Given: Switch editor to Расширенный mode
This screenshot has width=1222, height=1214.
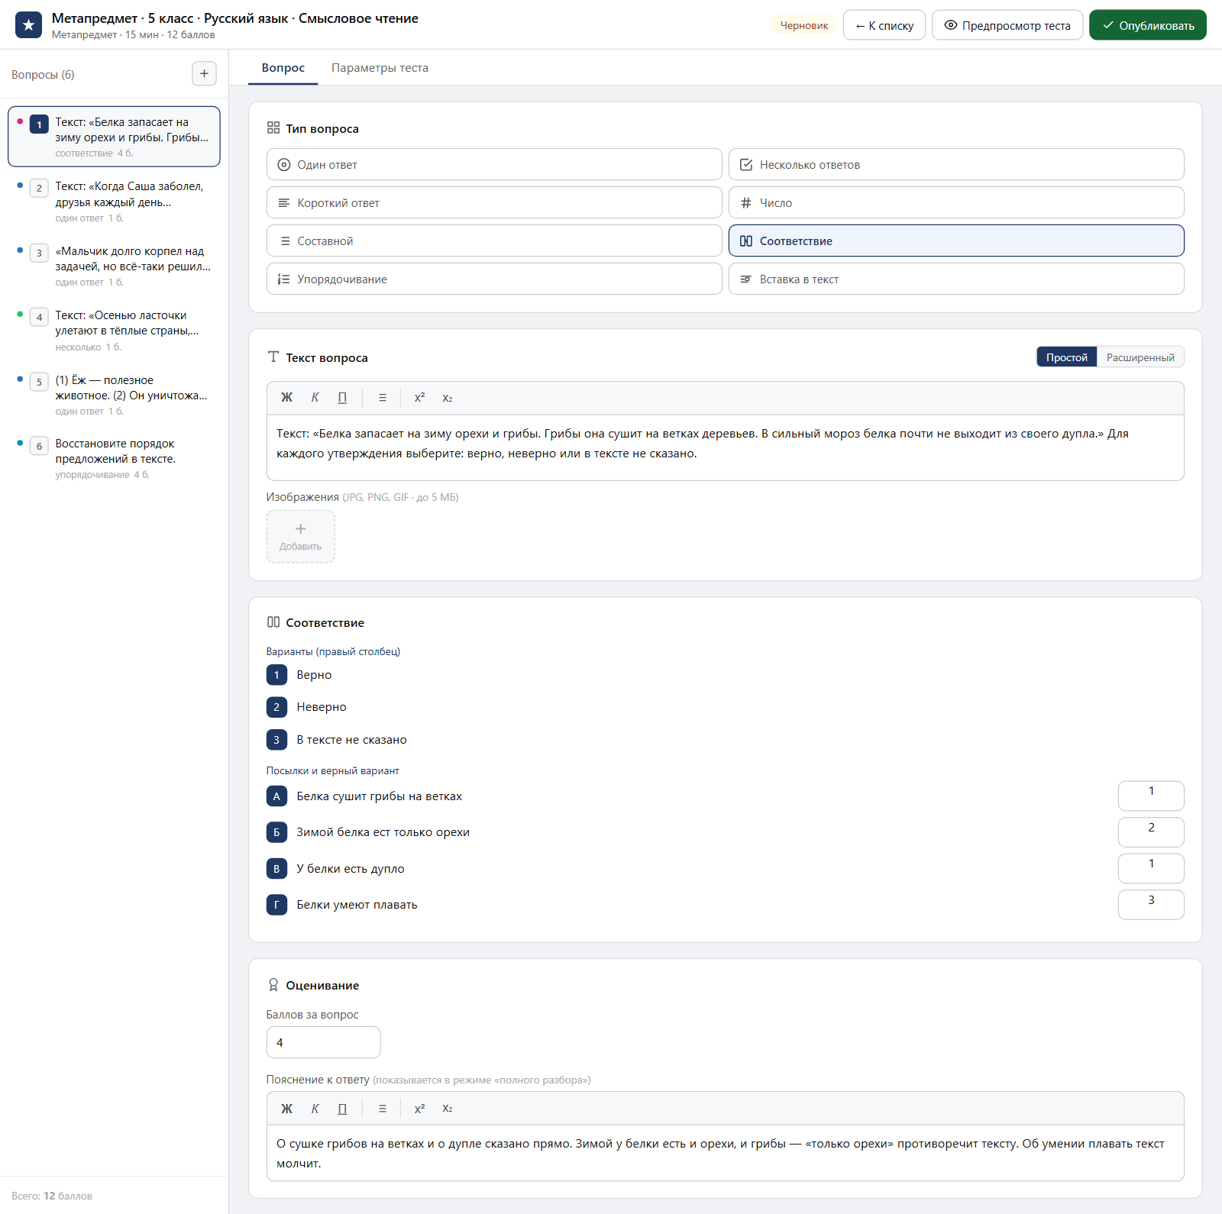Looking at the screenshot, I should [1140, 357].
